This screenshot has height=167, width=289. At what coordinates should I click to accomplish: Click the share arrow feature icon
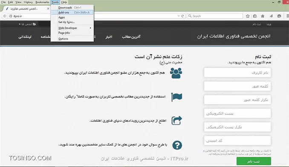pyautogui.click(x=177, y=121)
